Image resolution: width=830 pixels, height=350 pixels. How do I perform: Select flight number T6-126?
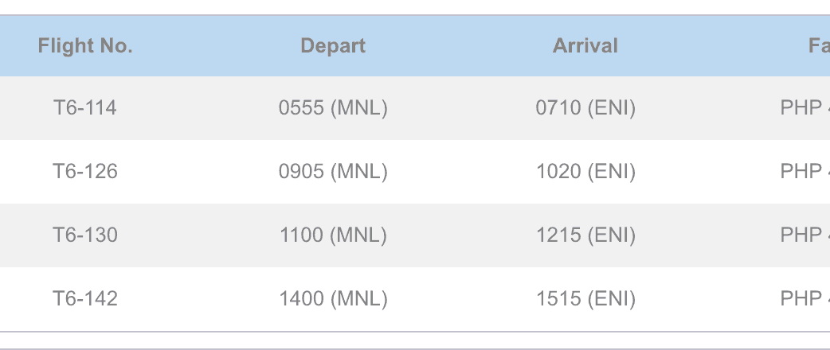(x=85, y=171)
